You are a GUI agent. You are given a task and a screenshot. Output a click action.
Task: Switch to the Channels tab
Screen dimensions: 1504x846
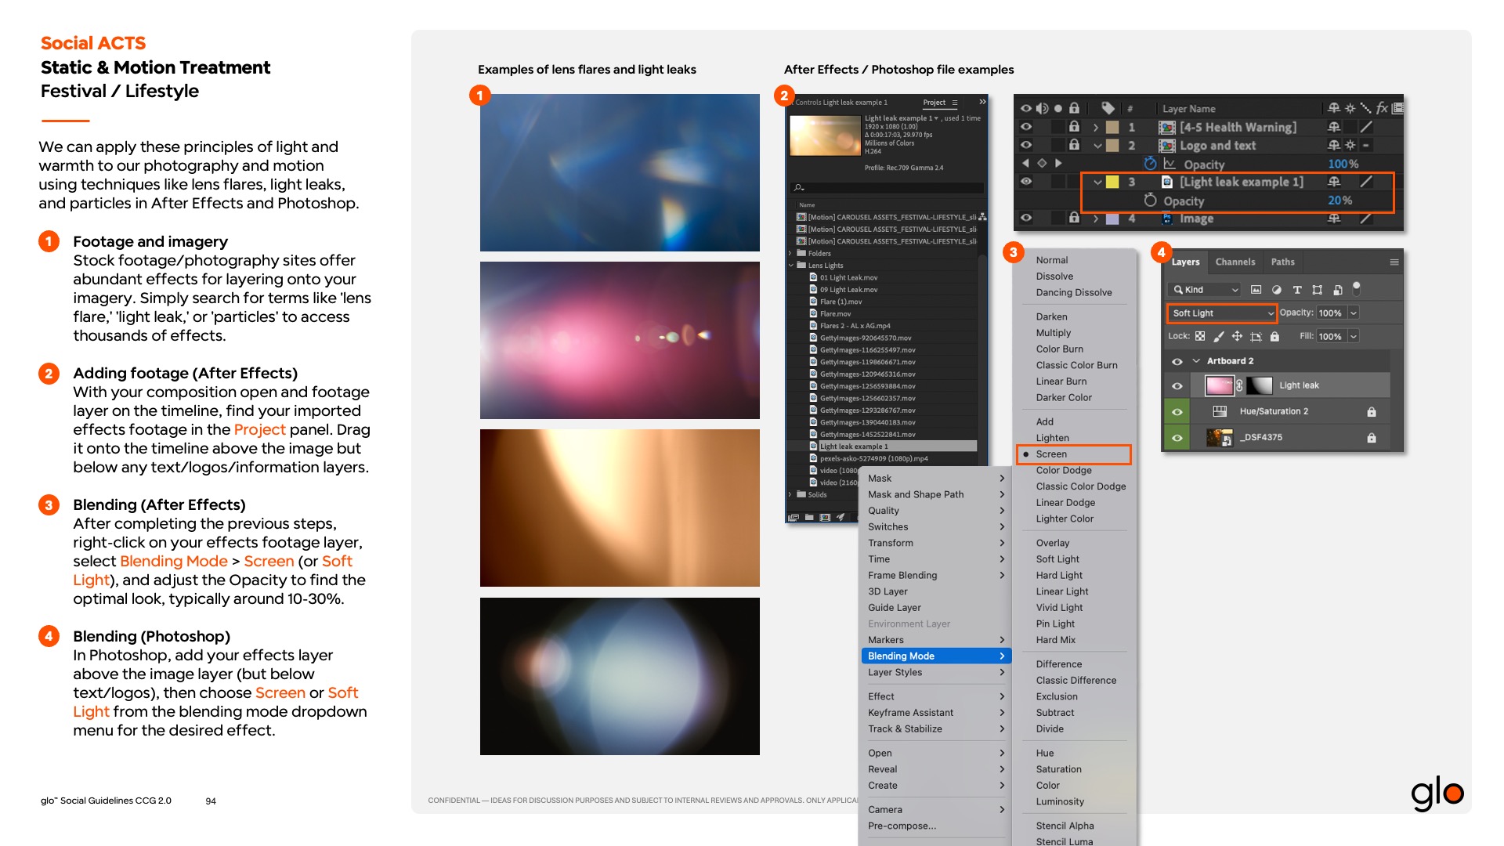click(x=1235, y=262)
